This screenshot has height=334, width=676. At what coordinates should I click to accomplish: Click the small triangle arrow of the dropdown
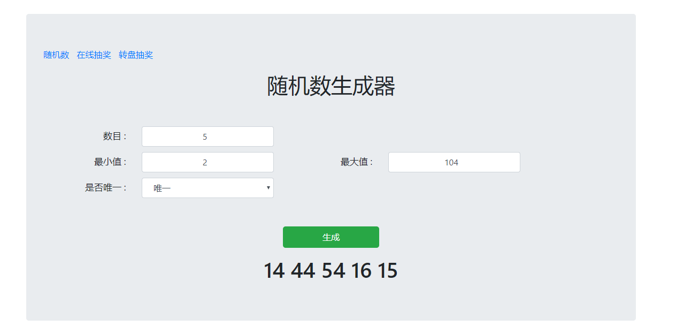click(x=268, y=188)
